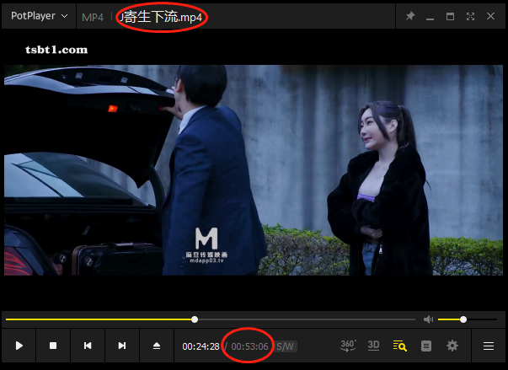Close the PotPlayer window
Image resolution: width=508 pixels, height=370 pixels.
[490, 16]
